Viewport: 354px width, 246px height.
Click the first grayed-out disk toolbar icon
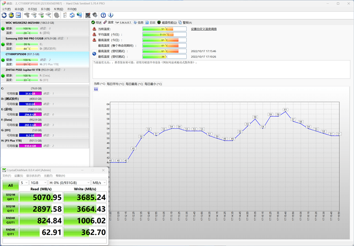[27, 15]
